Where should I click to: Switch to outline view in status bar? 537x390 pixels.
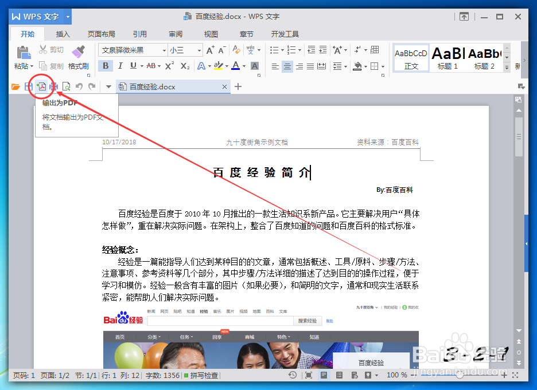[340, 375]
